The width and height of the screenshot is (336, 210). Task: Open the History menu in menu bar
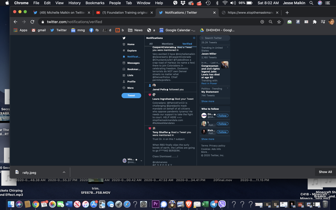(74, 3)
